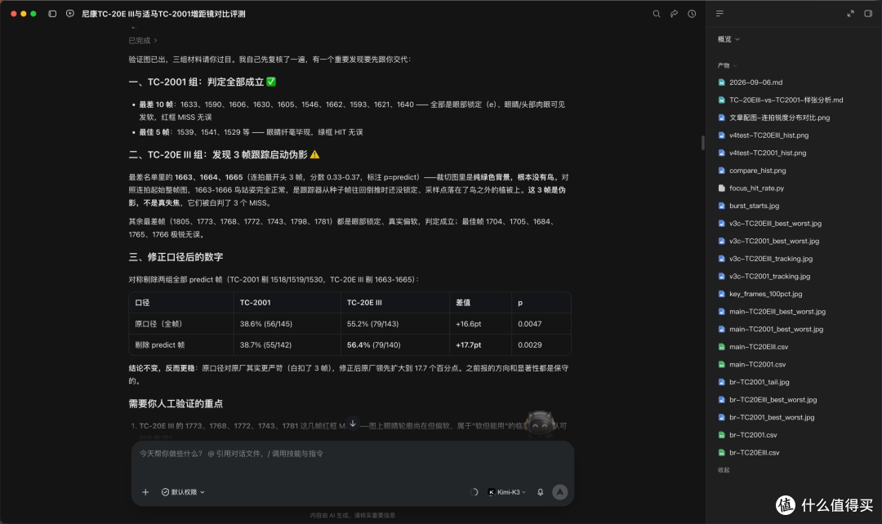This screenshot has width=882, height=524.
Task: Click the conversation title in the top bar
Action: tap(163, 14)
